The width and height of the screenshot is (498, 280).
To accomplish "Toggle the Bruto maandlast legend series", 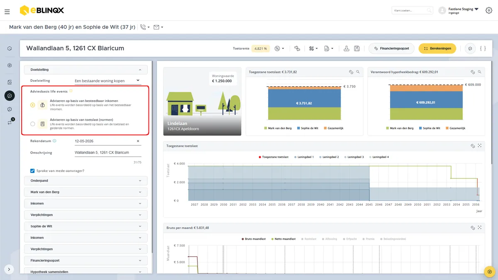I will pyautogui.click(x=254, y=239).
